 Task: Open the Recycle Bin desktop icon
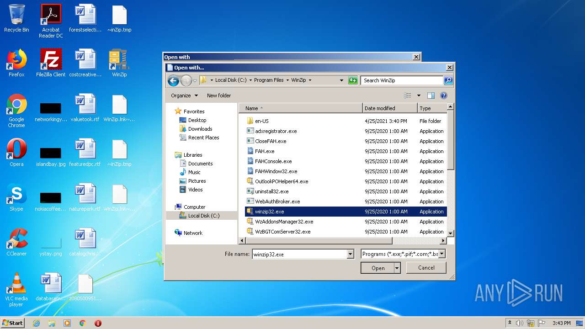point(16,18)
